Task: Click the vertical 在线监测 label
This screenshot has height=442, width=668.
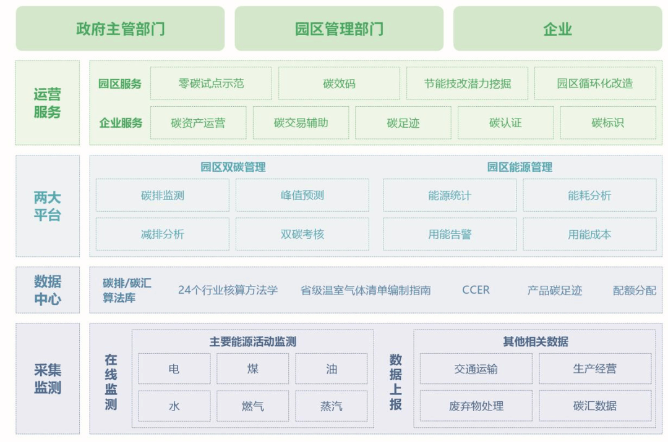Action: point(111,382)
